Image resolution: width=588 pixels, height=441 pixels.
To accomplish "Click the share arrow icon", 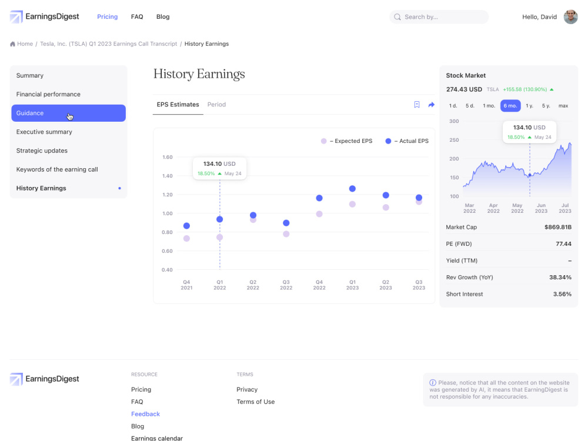I will (x=431, y=105).
